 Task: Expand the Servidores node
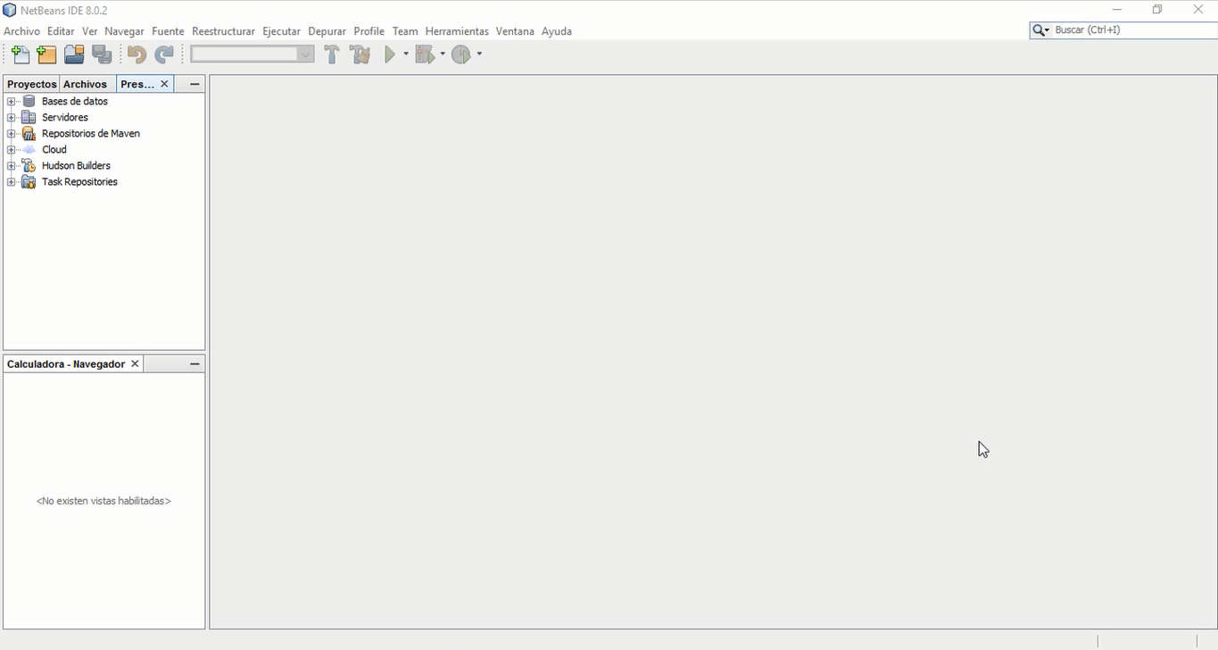[11, 118]
